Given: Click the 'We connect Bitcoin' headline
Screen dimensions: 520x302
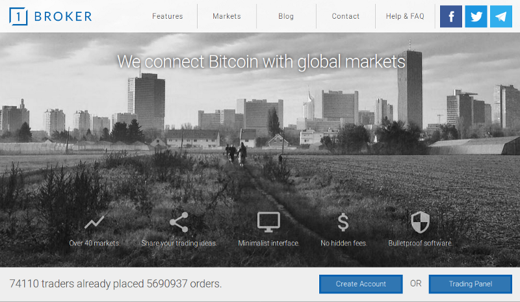Looking at the screenshot, I should 261,62.
